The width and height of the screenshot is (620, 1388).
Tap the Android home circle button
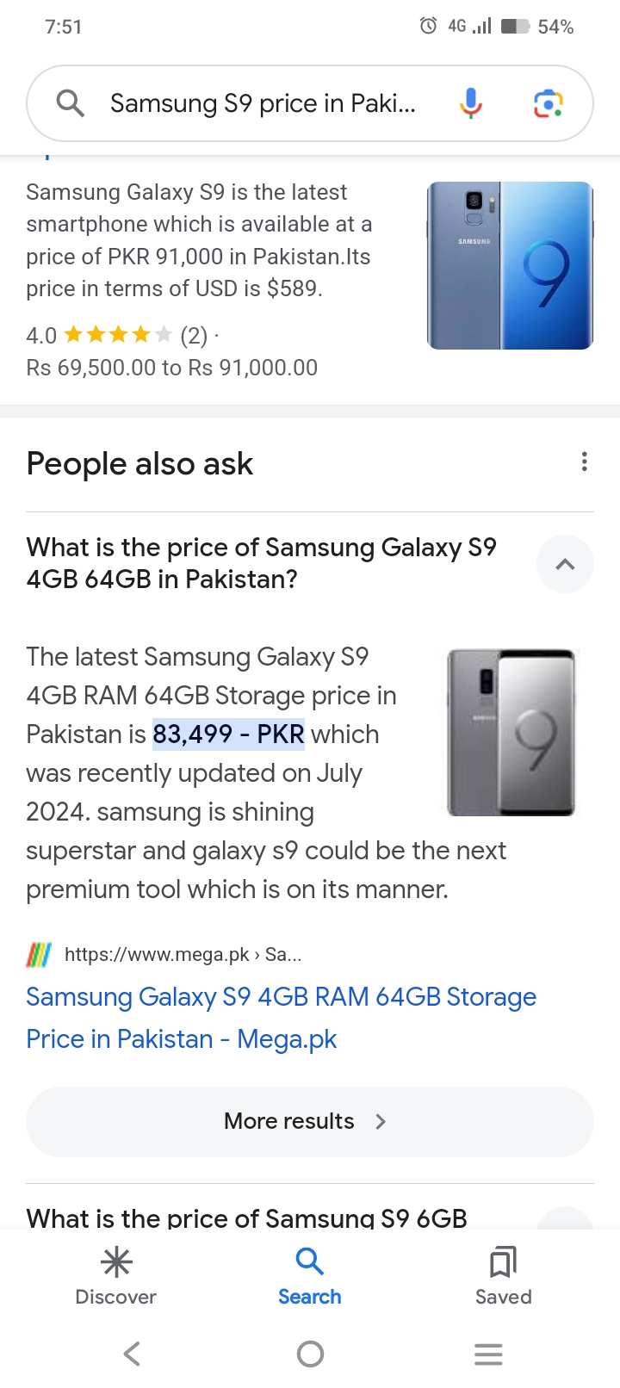coord(310,1354)
